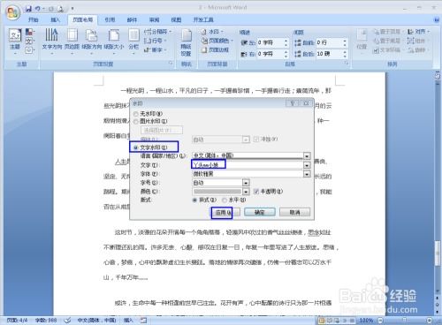Click Cancel (取消) button in watermark dialog

point(294,212)
